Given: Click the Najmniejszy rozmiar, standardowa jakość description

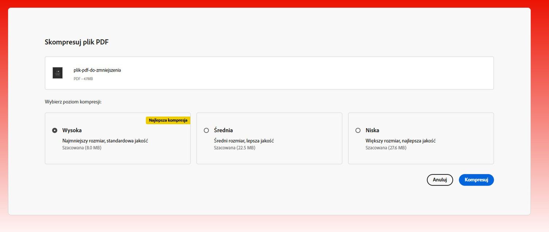Looking at the screenshot, I should pos(105,140).
